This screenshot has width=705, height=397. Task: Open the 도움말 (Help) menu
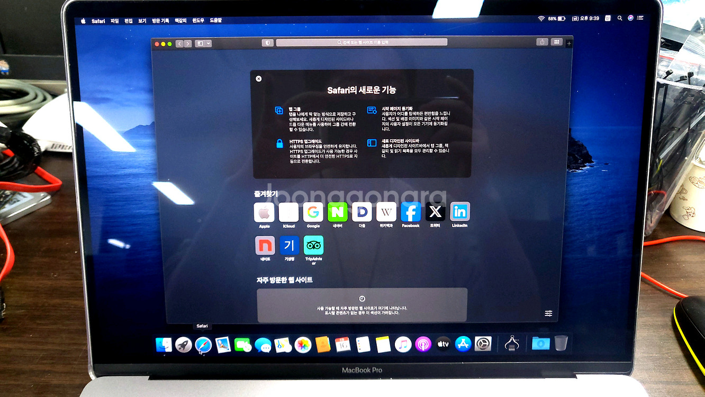(216, 21)
